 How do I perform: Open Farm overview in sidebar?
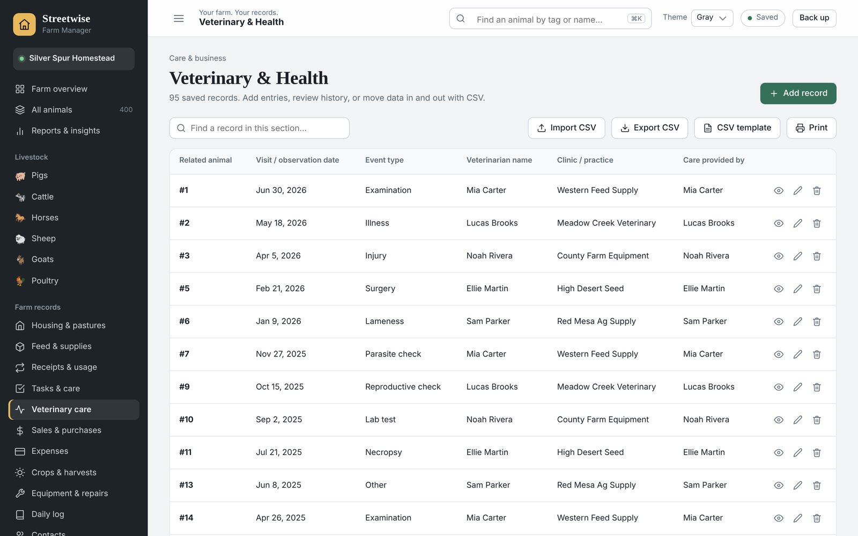(73, 89)
